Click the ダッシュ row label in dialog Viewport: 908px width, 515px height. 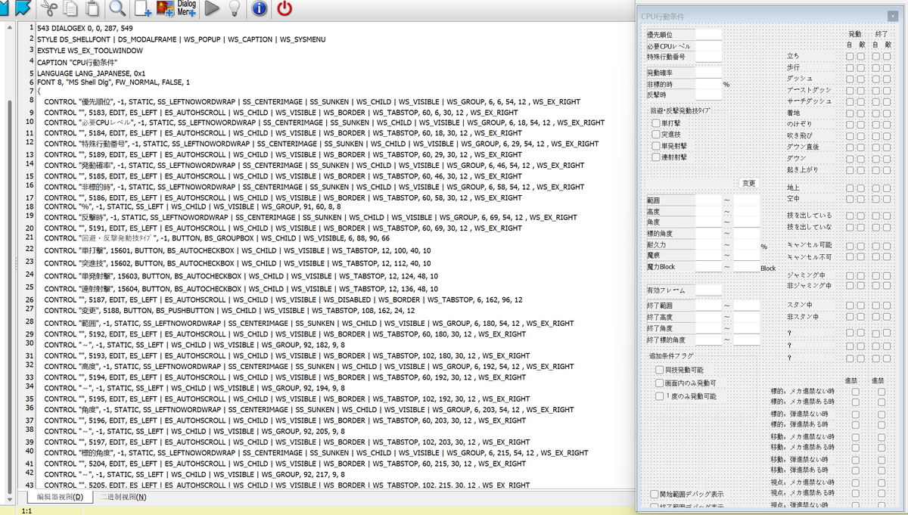[800, 79]
